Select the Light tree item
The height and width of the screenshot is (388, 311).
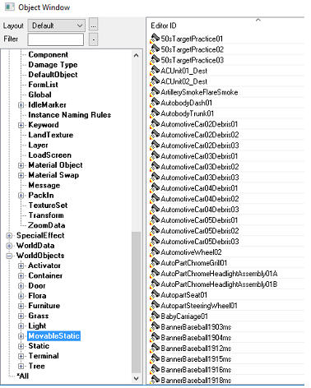point(37,326)
